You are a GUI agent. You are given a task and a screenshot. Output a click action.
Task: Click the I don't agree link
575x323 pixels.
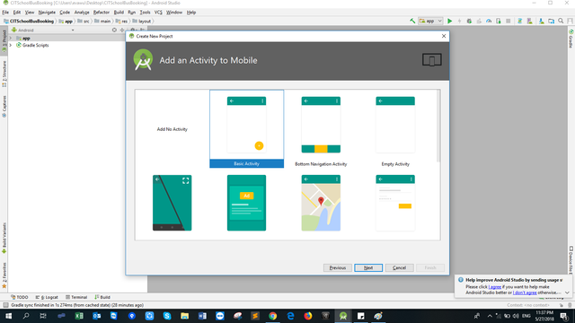point(525,292)
